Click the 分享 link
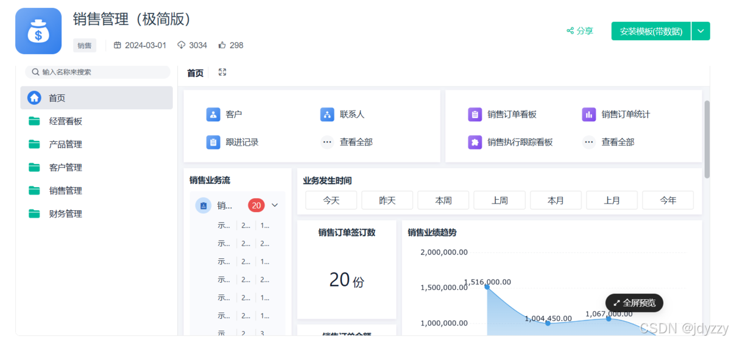This screenshot has width=731, height=340. click(x=580, y=30)
